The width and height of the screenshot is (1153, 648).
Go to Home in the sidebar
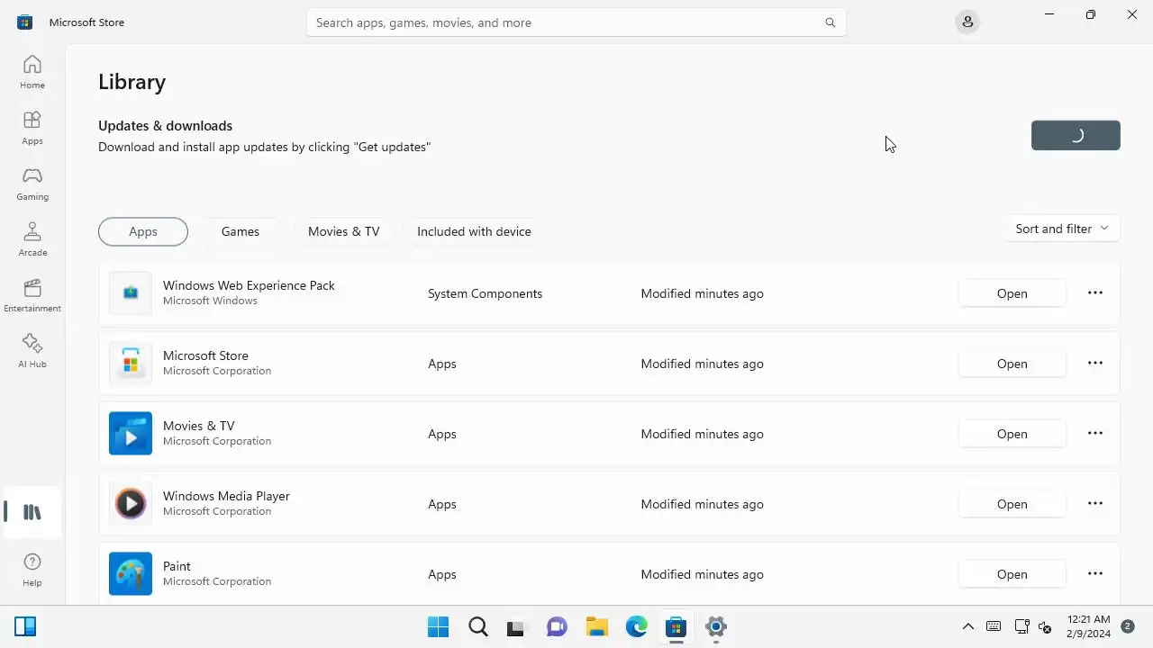tap(32, 72)
